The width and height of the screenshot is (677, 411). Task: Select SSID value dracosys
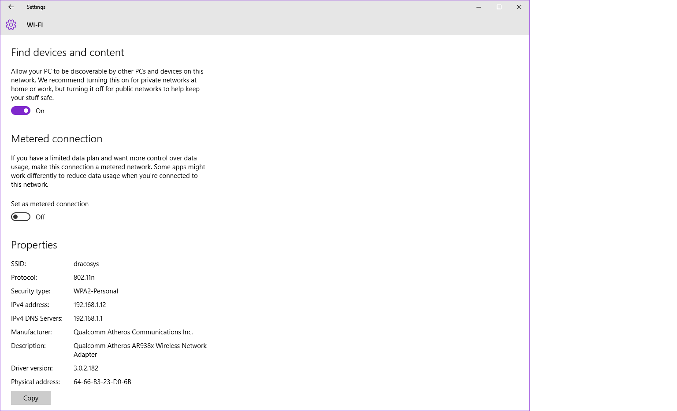point(86,264)
